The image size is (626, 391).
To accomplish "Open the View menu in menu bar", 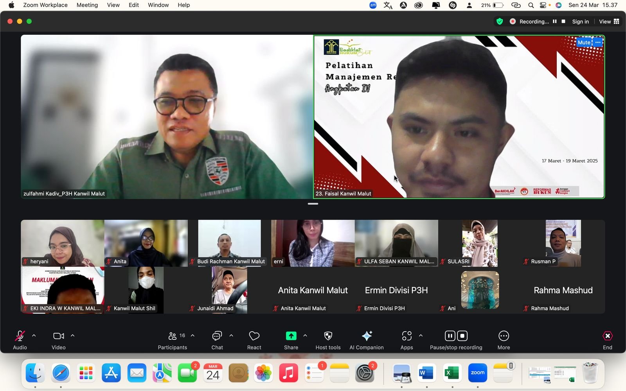I will (x=113, y=5).
